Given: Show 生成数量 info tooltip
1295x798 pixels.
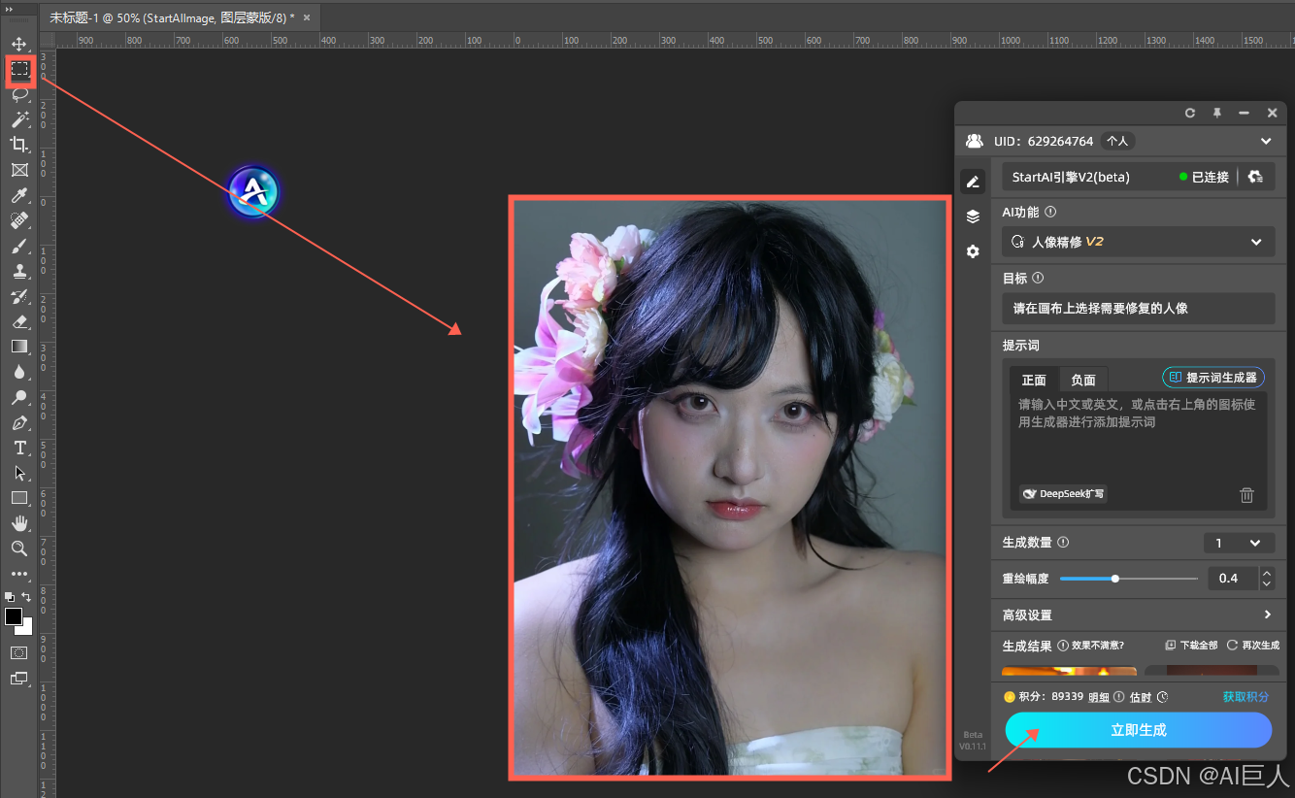Looking at the screenshot, I should coord(1063,543).
